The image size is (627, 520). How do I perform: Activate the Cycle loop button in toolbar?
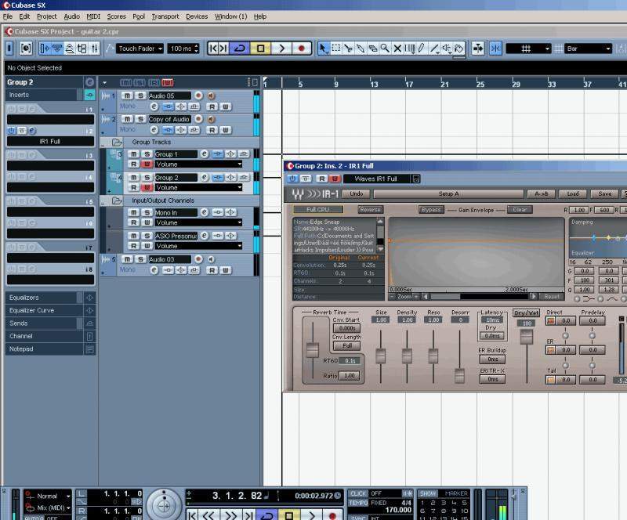click(240, 49)
